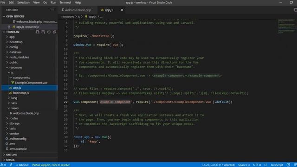Viewport: 297px width, 167px height.
Task: Expand the tests folder
Action: click(x=13, y=128)
